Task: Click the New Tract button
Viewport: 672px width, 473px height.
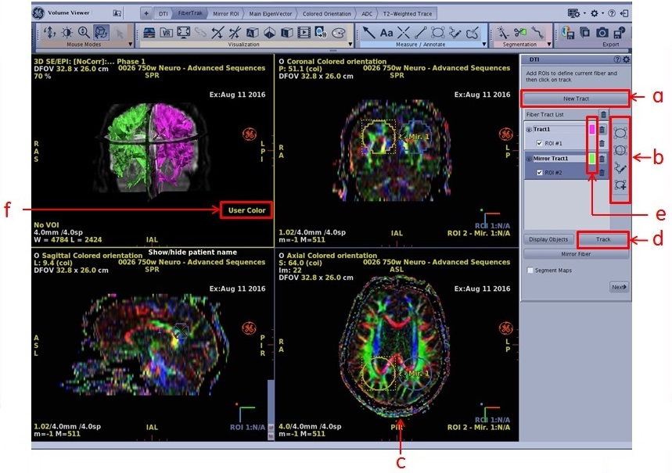Action: click(575, 99)
